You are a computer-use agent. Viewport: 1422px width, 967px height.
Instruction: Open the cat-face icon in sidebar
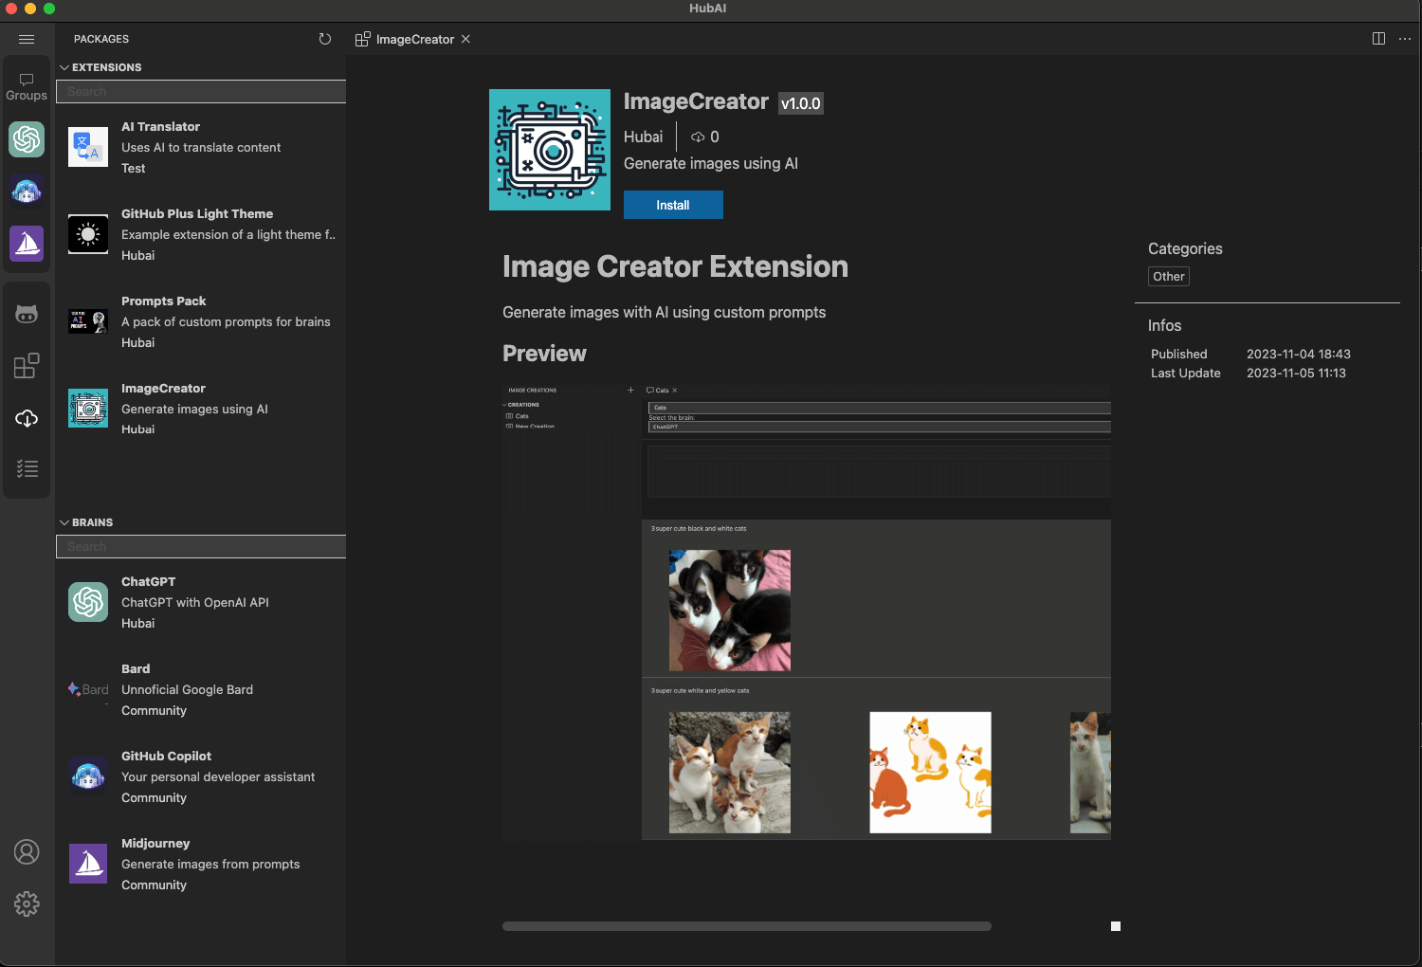[27, 315]
